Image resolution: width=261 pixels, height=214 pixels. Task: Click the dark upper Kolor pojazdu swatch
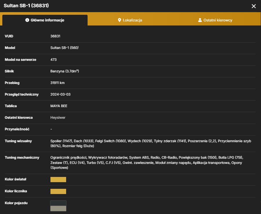pyautogui.click(x=58, y=203)
